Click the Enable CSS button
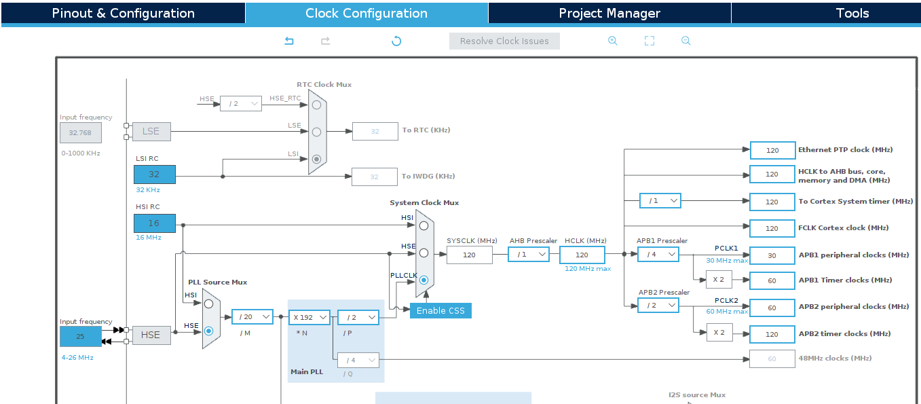 (440, 310)
